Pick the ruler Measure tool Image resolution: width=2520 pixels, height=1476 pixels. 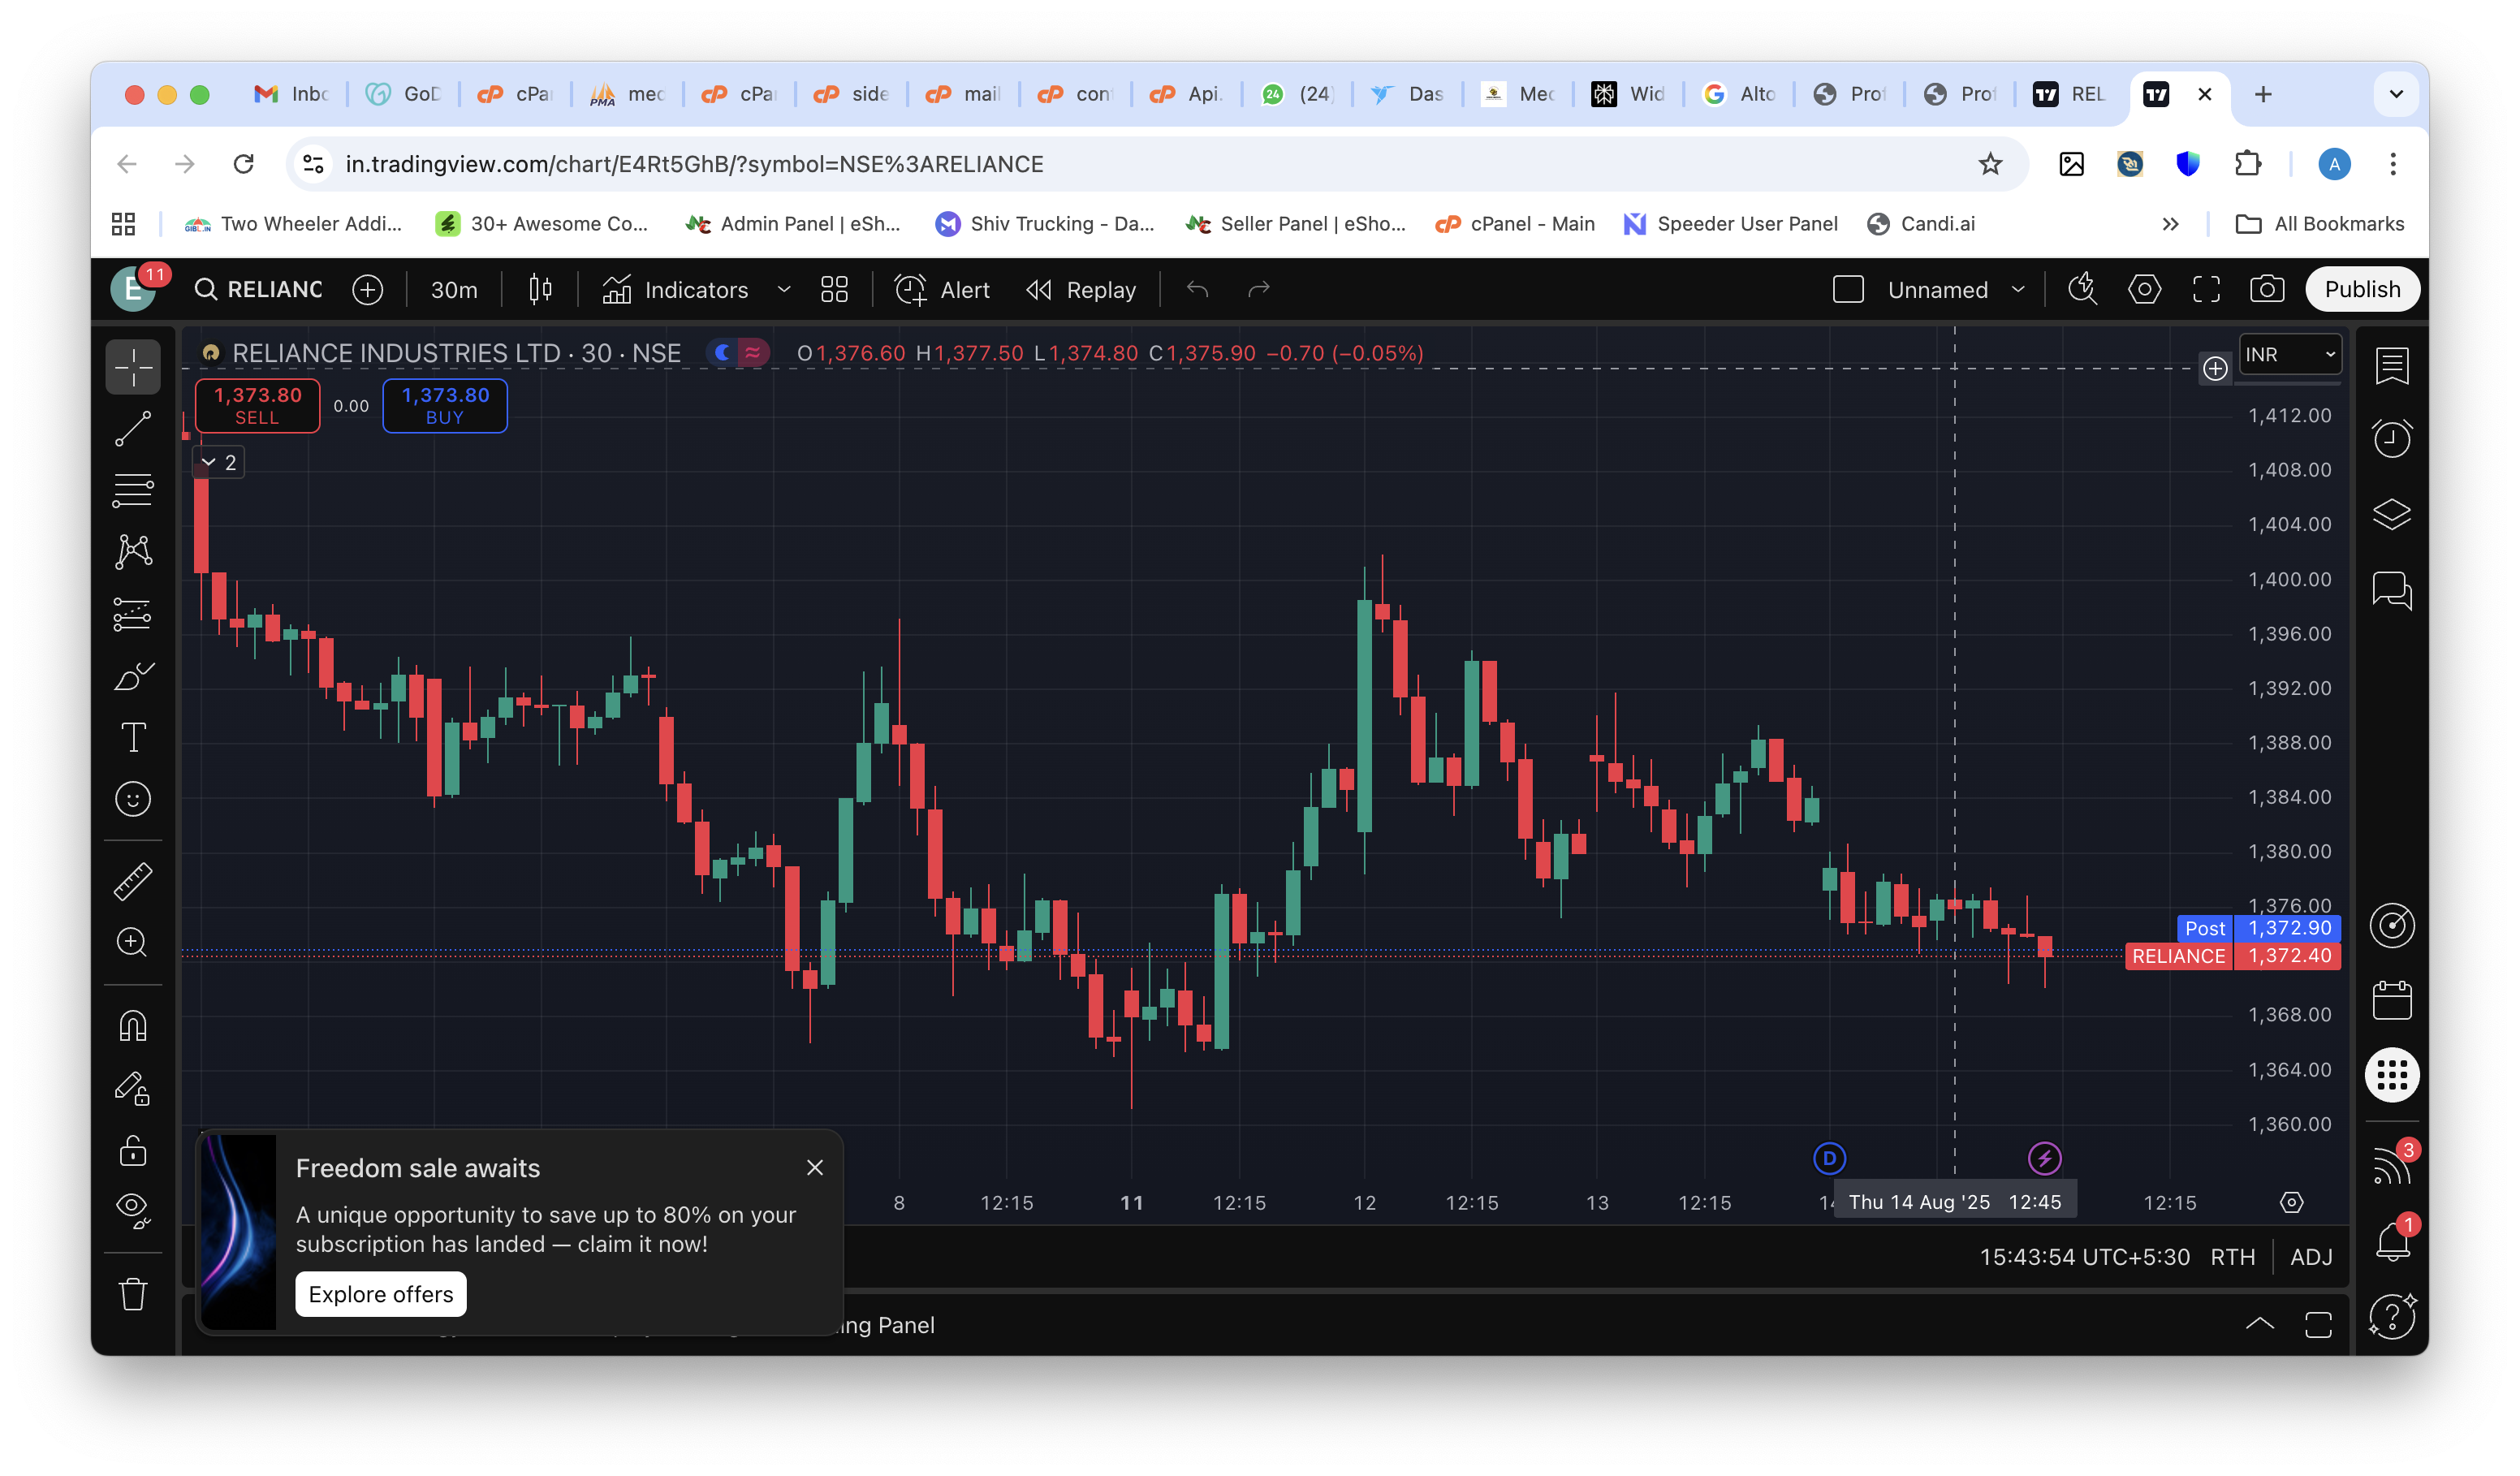click(133, 881)
